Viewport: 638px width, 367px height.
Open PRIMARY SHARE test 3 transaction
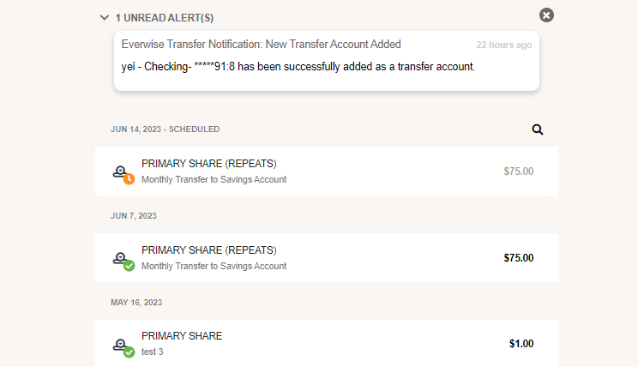click(327, 343)
